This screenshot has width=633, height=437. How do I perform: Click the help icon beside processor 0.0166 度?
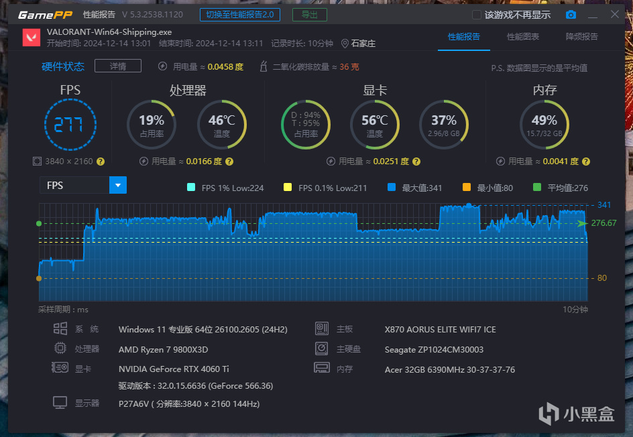coord(229,162)
